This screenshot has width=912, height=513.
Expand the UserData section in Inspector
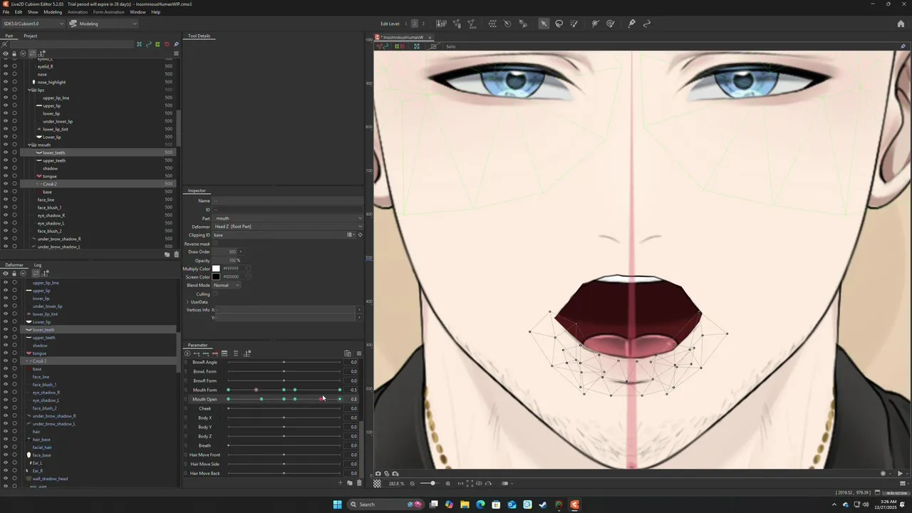pyautogui.click(x=187, y=302)
